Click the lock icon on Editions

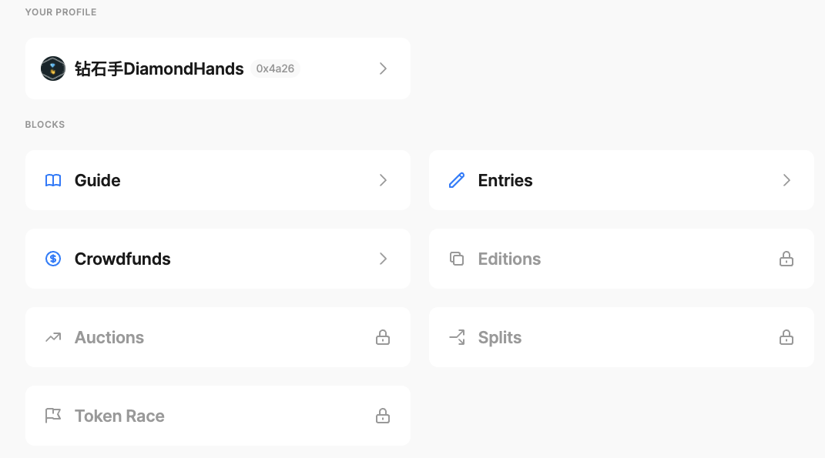[786, 259]
